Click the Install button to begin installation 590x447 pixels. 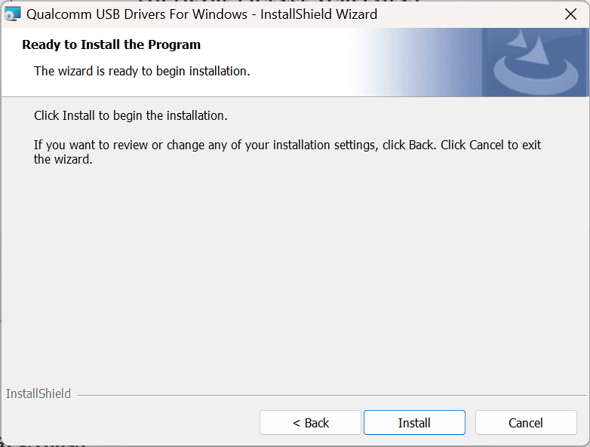414,423
